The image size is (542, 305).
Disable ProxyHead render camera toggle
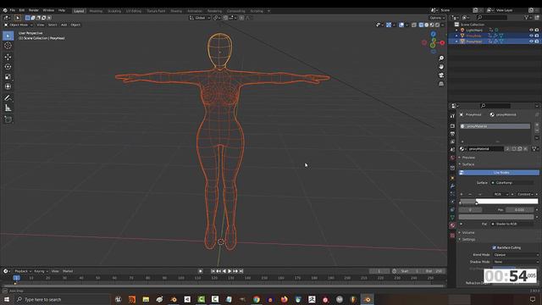tap(537, 42)
